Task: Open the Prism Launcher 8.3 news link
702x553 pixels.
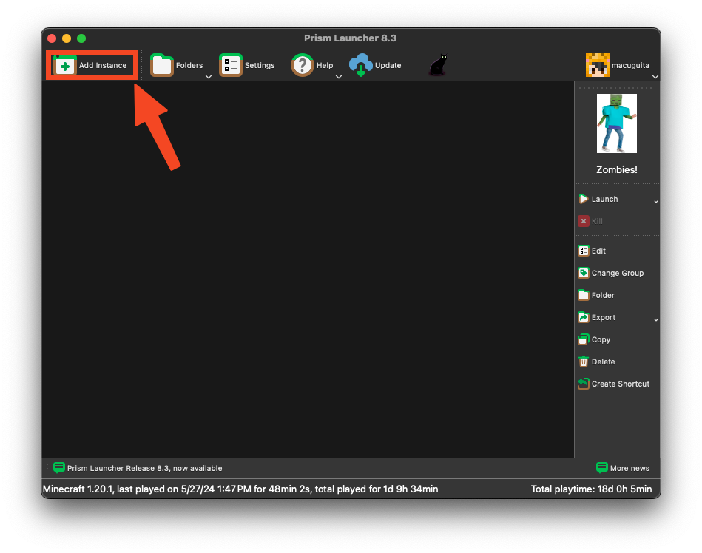Action: click(x=144, y=468)
